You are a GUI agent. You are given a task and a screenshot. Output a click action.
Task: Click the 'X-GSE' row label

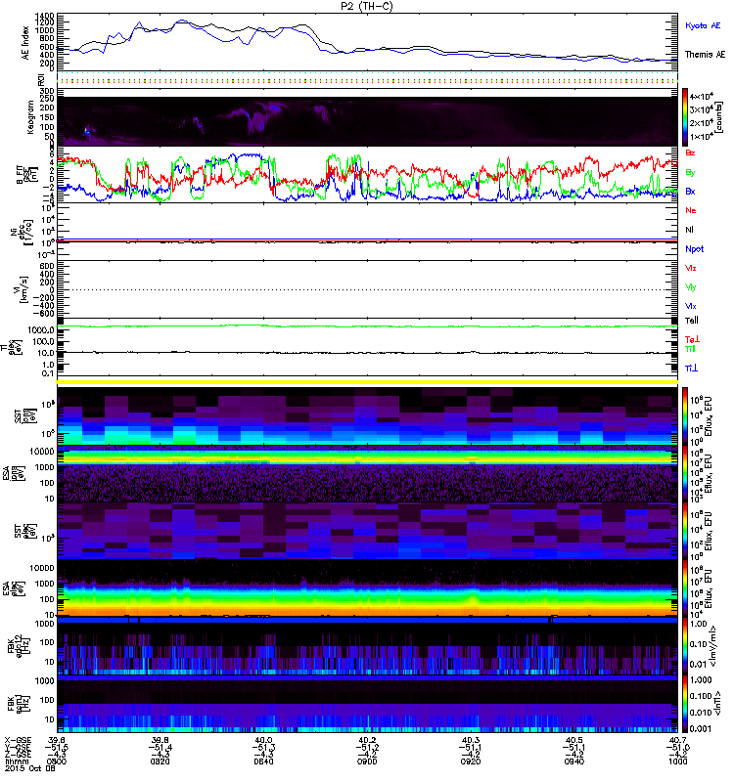click(18, 740)
